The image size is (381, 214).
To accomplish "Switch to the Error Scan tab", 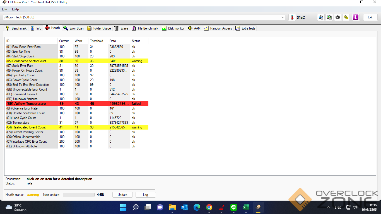I will click(73, 28).
